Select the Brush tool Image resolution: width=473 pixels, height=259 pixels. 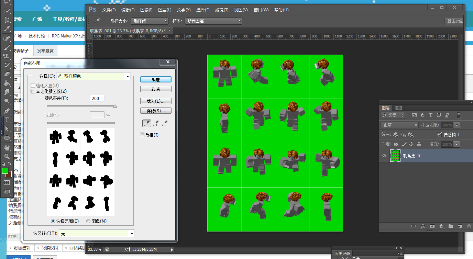point(7,47)
